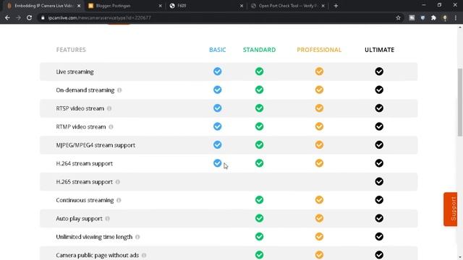Click the RTSP video stream label
This screenshot has width=463, height=260.
pos(80,108)
